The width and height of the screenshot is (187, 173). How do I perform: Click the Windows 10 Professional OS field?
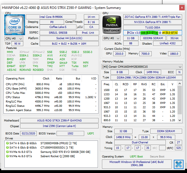[137, 164]
